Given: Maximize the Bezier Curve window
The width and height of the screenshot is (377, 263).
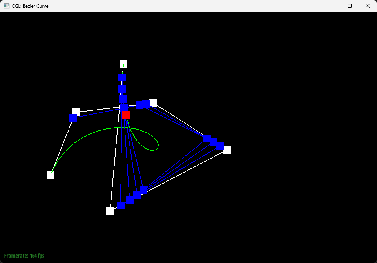Looking at the screenshot, I should (x=350, y=6).
